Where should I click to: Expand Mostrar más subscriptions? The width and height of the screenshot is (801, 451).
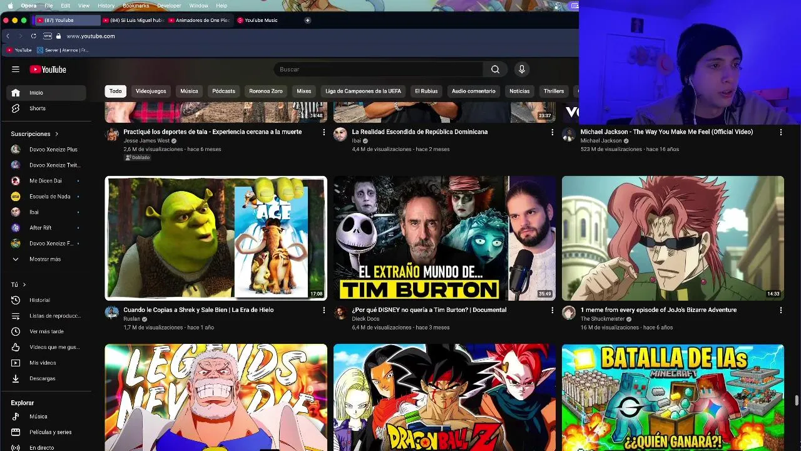coord(46,259)
